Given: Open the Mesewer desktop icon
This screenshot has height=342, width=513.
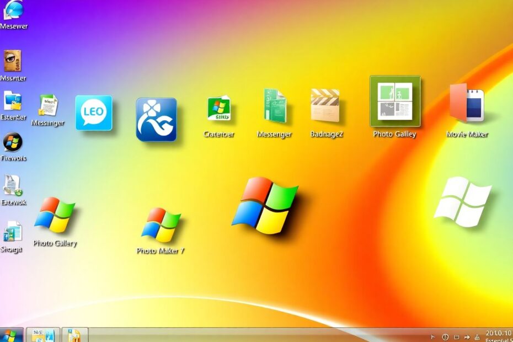Looking at the screenshot, I should (x=13, y=10).
